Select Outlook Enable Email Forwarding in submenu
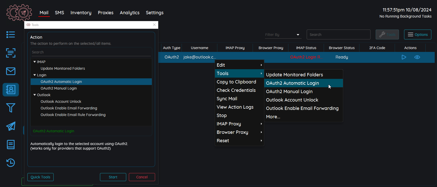The image size is (437, 187). (x=304, y=108)
